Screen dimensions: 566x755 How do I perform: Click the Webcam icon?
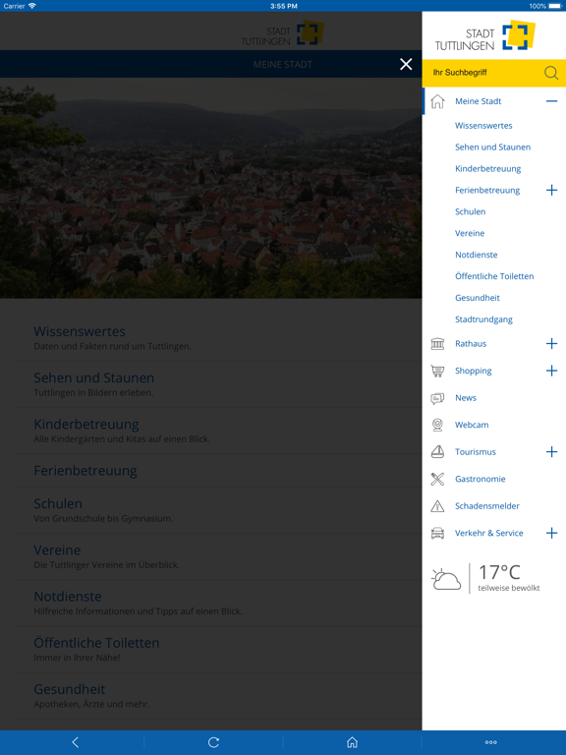(x=437, y=425)
